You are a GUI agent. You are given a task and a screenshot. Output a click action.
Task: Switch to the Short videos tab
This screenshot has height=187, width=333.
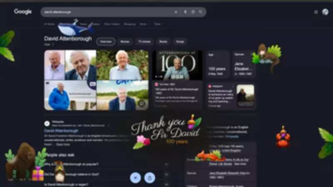(x=112, y=24)
